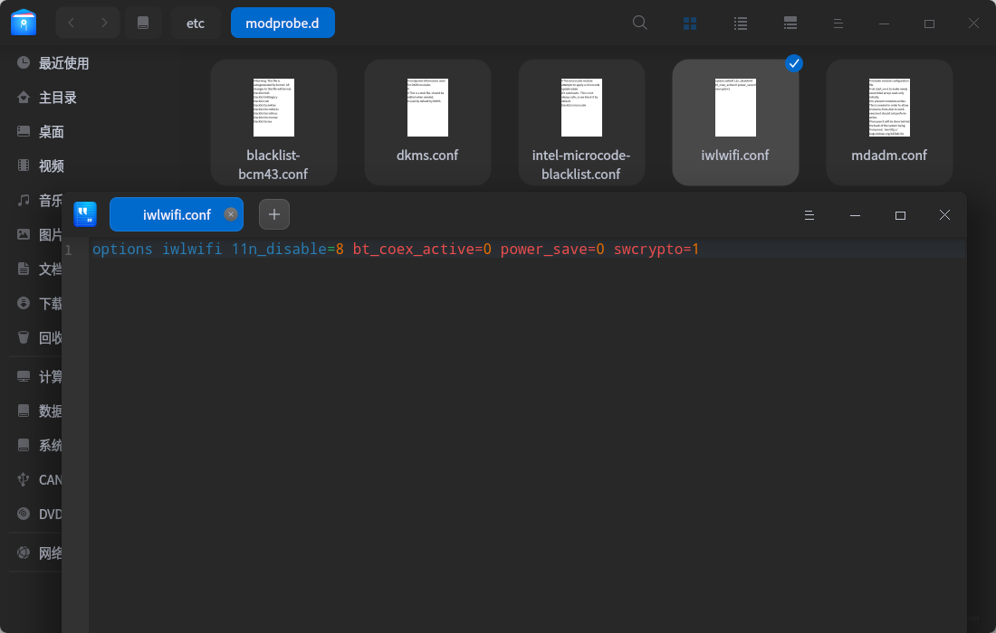
Task: Select dkms.conf file
Action: (427, 123)
